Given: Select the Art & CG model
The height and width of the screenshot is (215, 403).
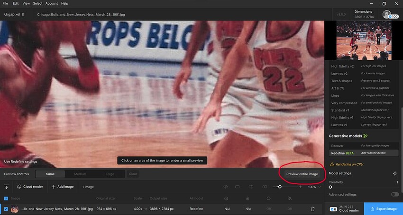Looking at the screenshot, I should (364, 88).
